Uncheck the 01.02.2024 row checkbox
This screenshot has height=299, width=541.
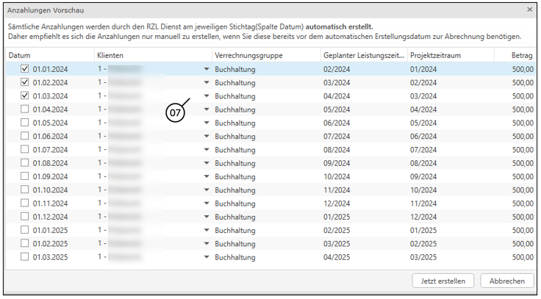click(25, 82)
